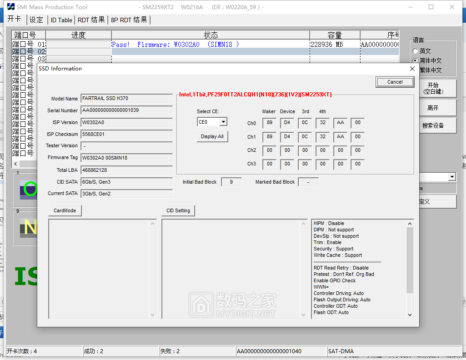
Task: Click the ISP Version field
Action: pos(126,122)
